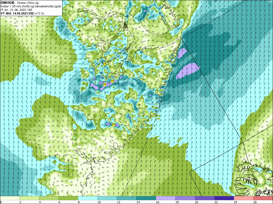Image resolution: width=273 pixels, height=204 pixels.
Task: Click the scale value 6 under color bar
Action: pyautogui.click(x=59, y=202)
